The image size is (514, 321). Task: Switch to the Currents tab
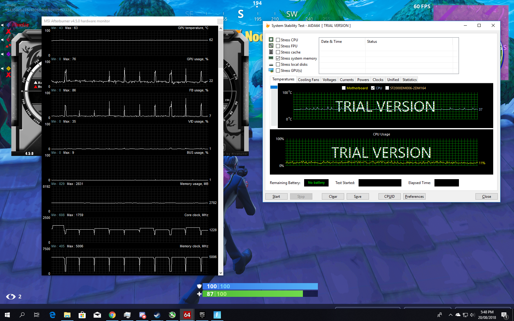pyautogui.click(x=347, y=80)
